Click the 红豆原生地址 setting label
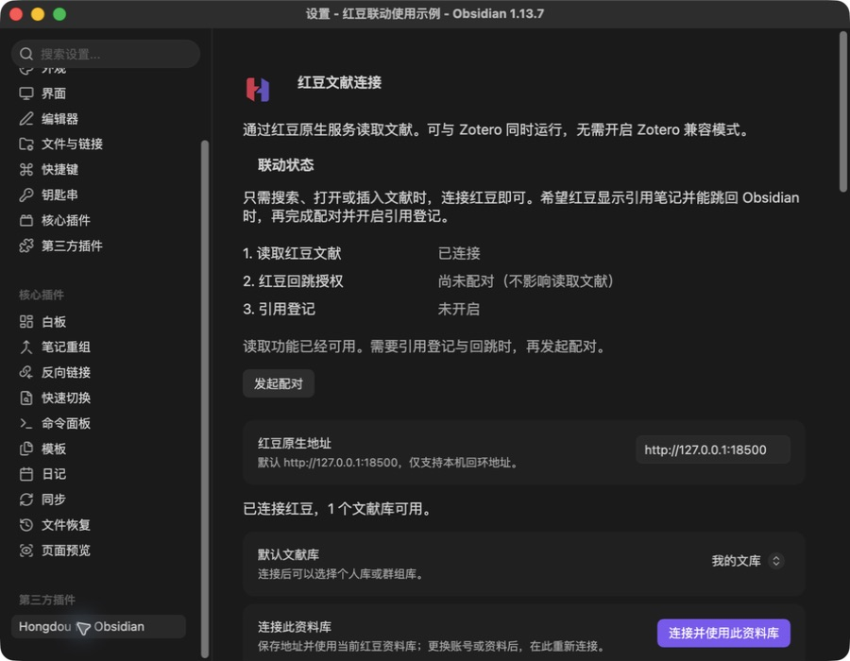Image resolution: width=850 pixels, height=661 pixels. click(x=295, y=443)
